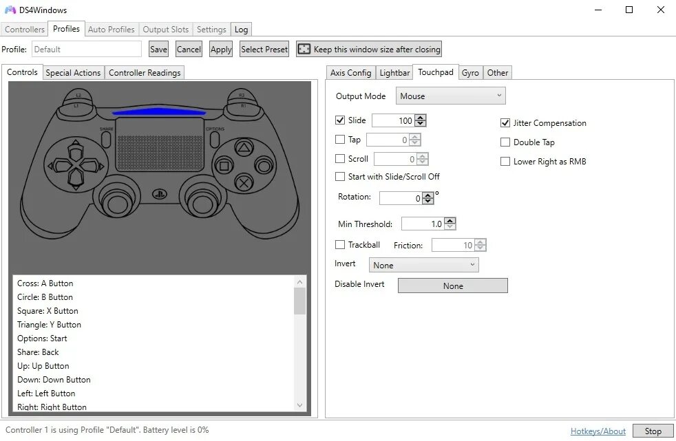The width and height of the screenshot is (676, 441).
Task: Click the mapping list scroll down arrow
Action: tap(300, 405)
